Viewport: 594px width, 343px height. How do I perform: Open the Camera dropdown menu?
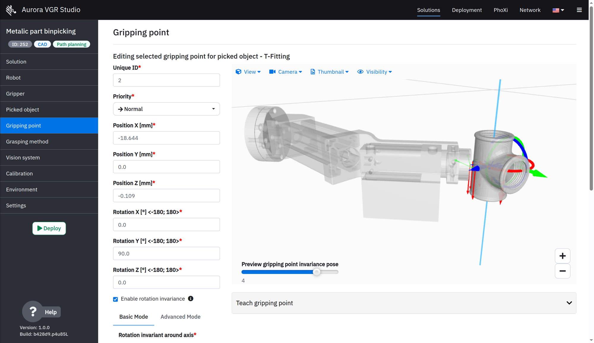286,72
